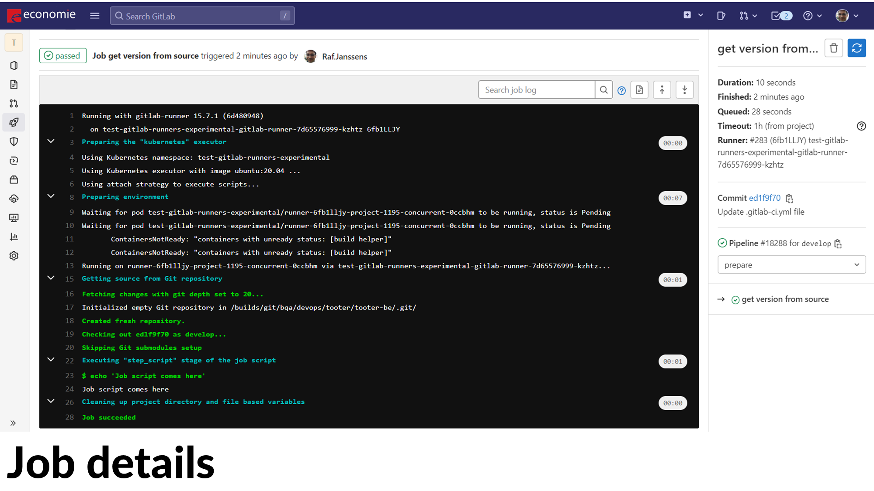Viewport: 874px width, 491px height.
Task: Open the raw job log icon
Action: [x=639, y=90]
